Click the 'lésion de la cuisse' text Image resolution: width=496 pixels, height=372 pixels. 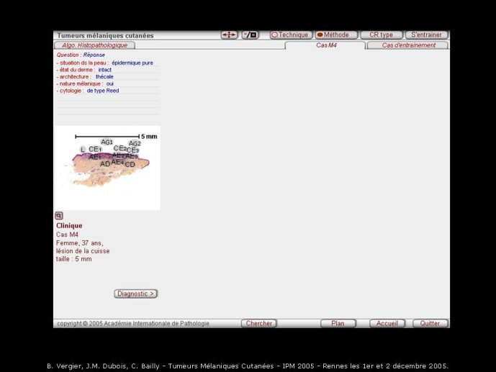pos(83,251)
